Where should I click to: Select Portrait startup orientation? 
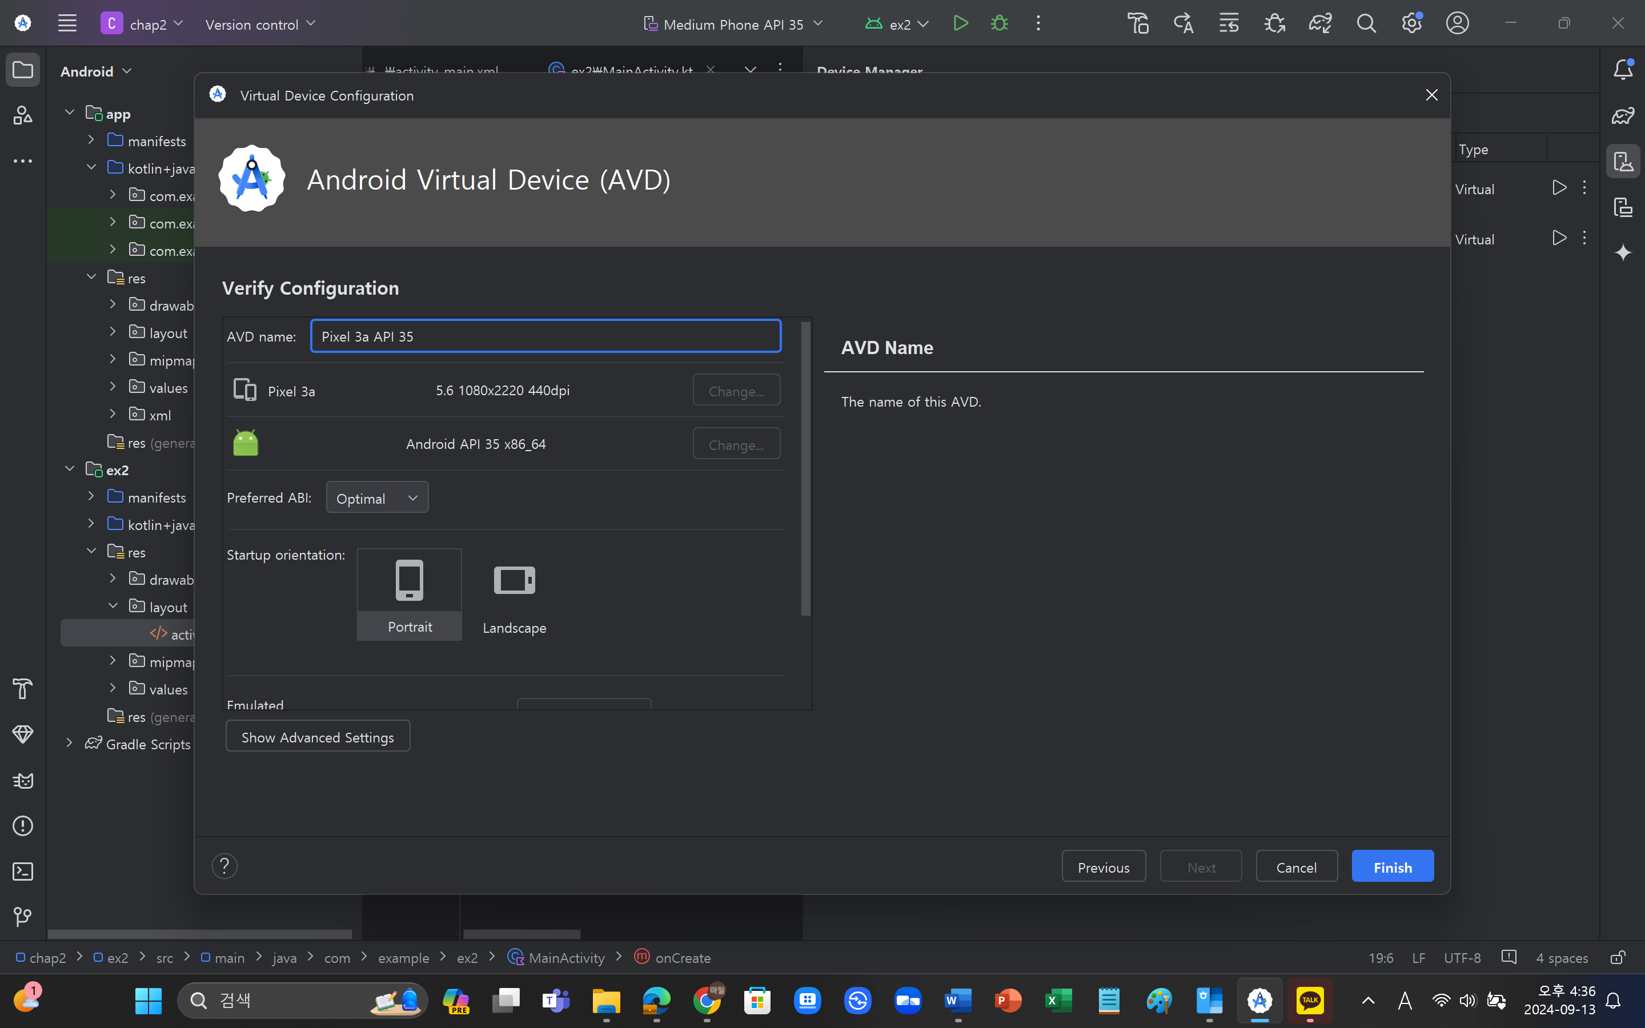(x=409, y=595)
